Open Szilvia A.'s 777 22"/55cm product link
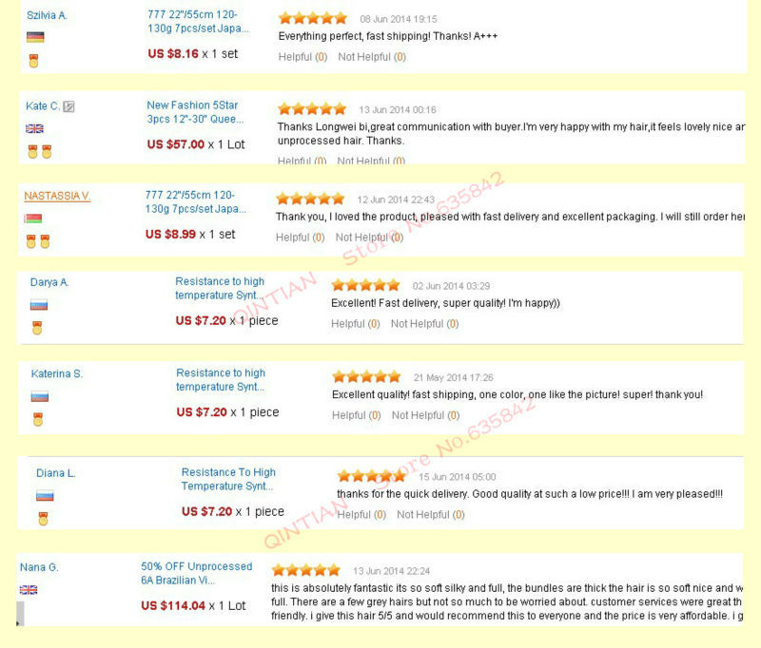 (192, 22)
